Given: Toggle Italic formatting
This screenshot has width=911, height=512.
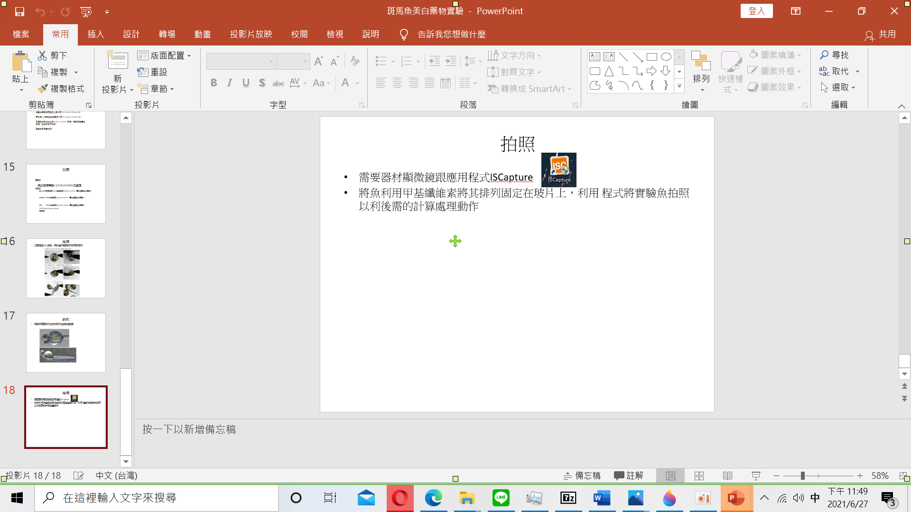Looking at the screenshot, I should 230,83.
